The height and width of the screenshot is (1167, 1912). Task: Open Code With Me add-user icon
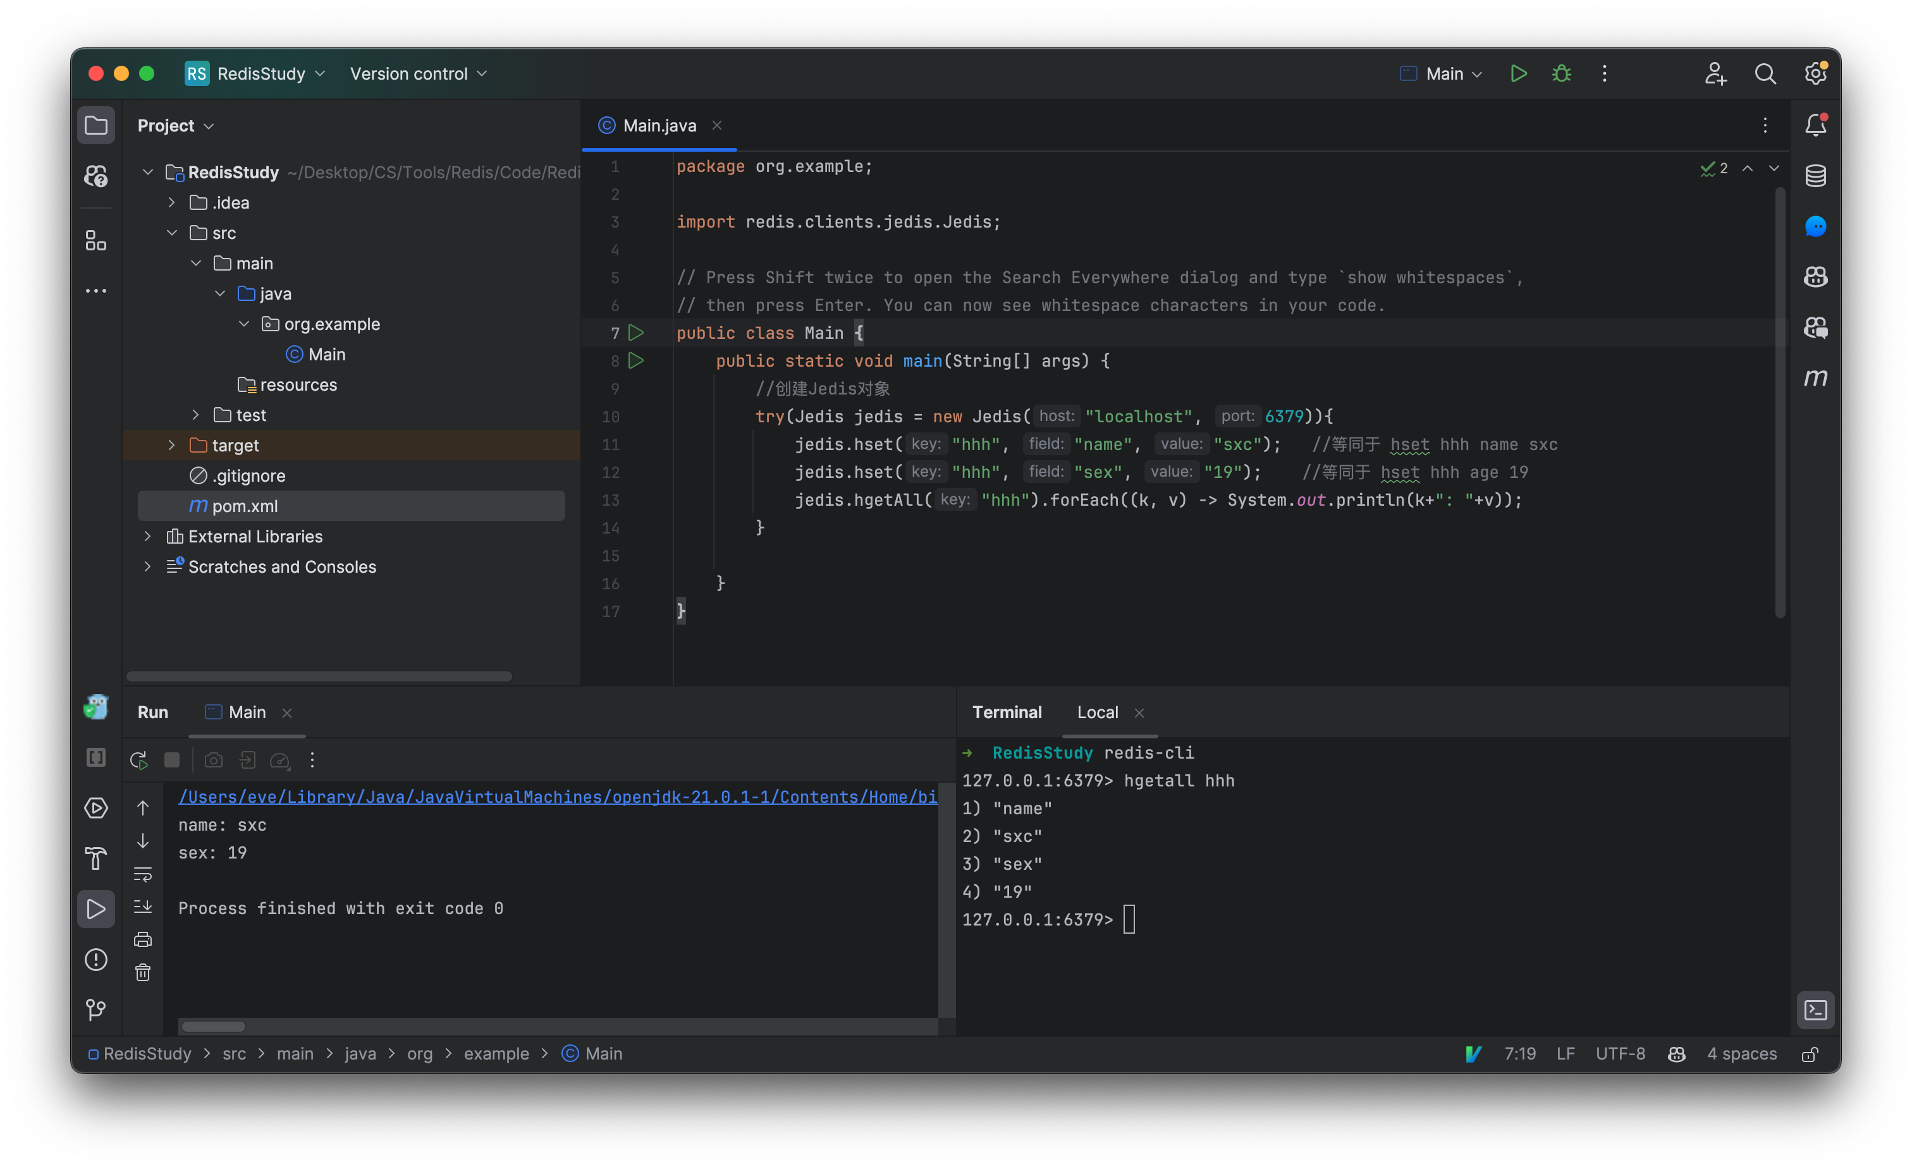pos(1715,73)
